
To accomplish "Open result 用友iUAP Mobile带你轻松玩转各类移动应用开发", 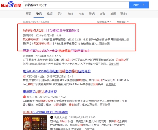I will [x=57, y=71].
